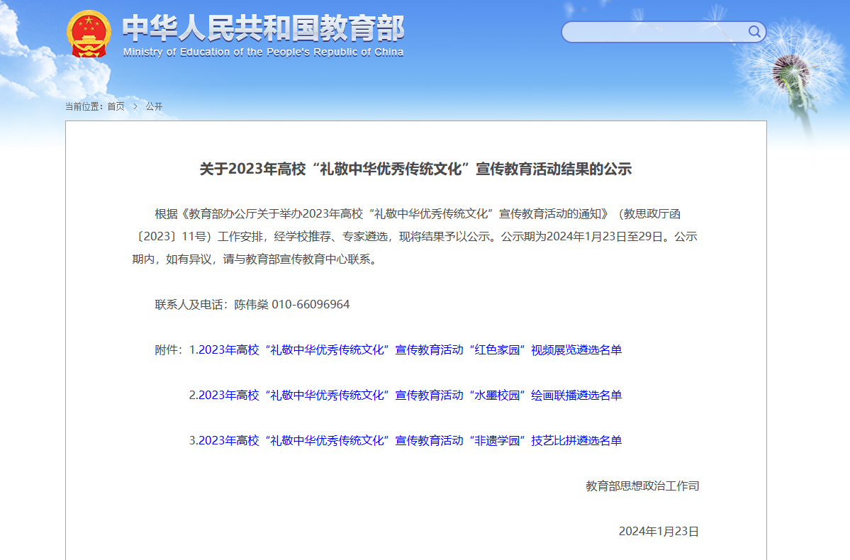Click the 当前位置 label
Screen dimensions: 850x560
coord(84,106)
